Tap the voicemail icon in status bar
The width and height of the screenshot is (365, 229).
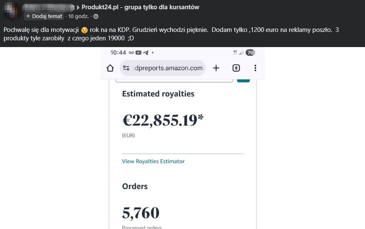click(x=131, y=53)
